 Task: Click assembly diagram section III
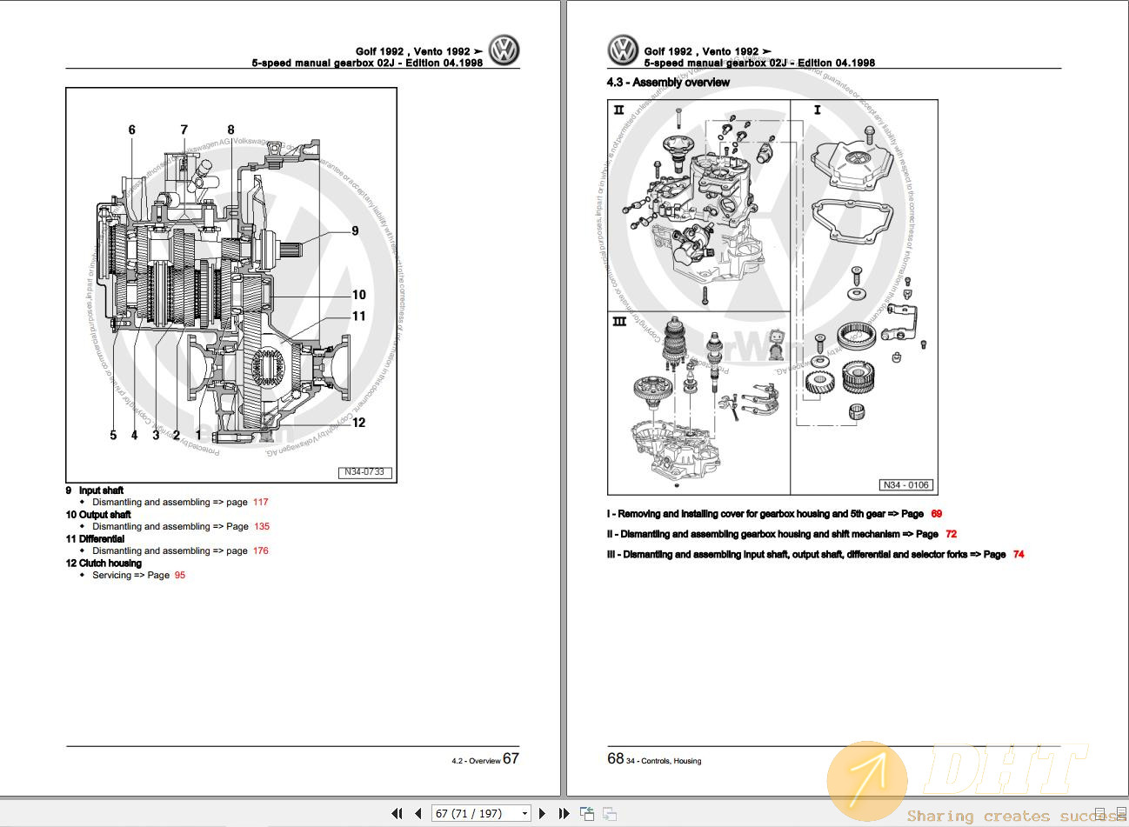pos(699,403)
